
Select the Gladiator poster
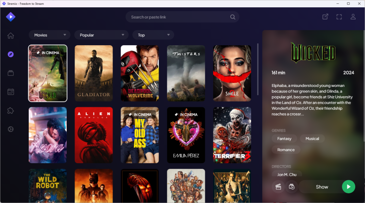click(x=93, y=73)
